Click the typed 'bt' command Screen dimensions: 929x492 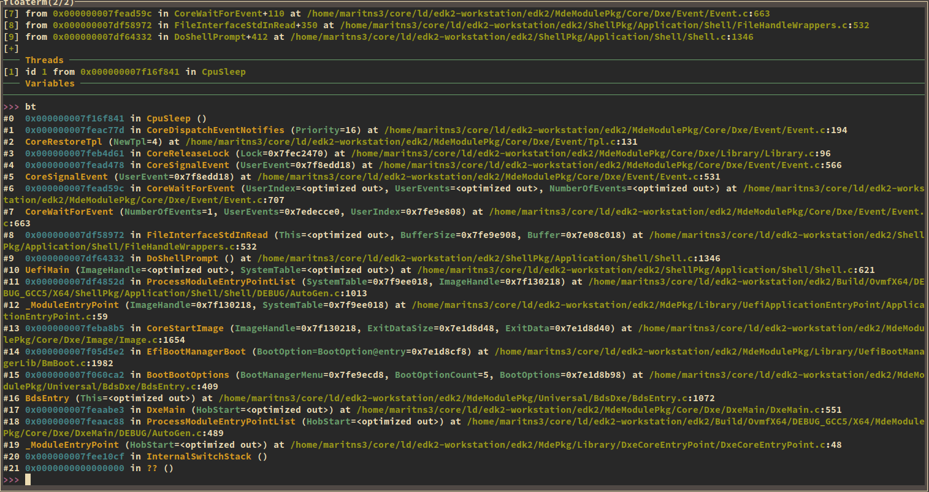point(31,107)
